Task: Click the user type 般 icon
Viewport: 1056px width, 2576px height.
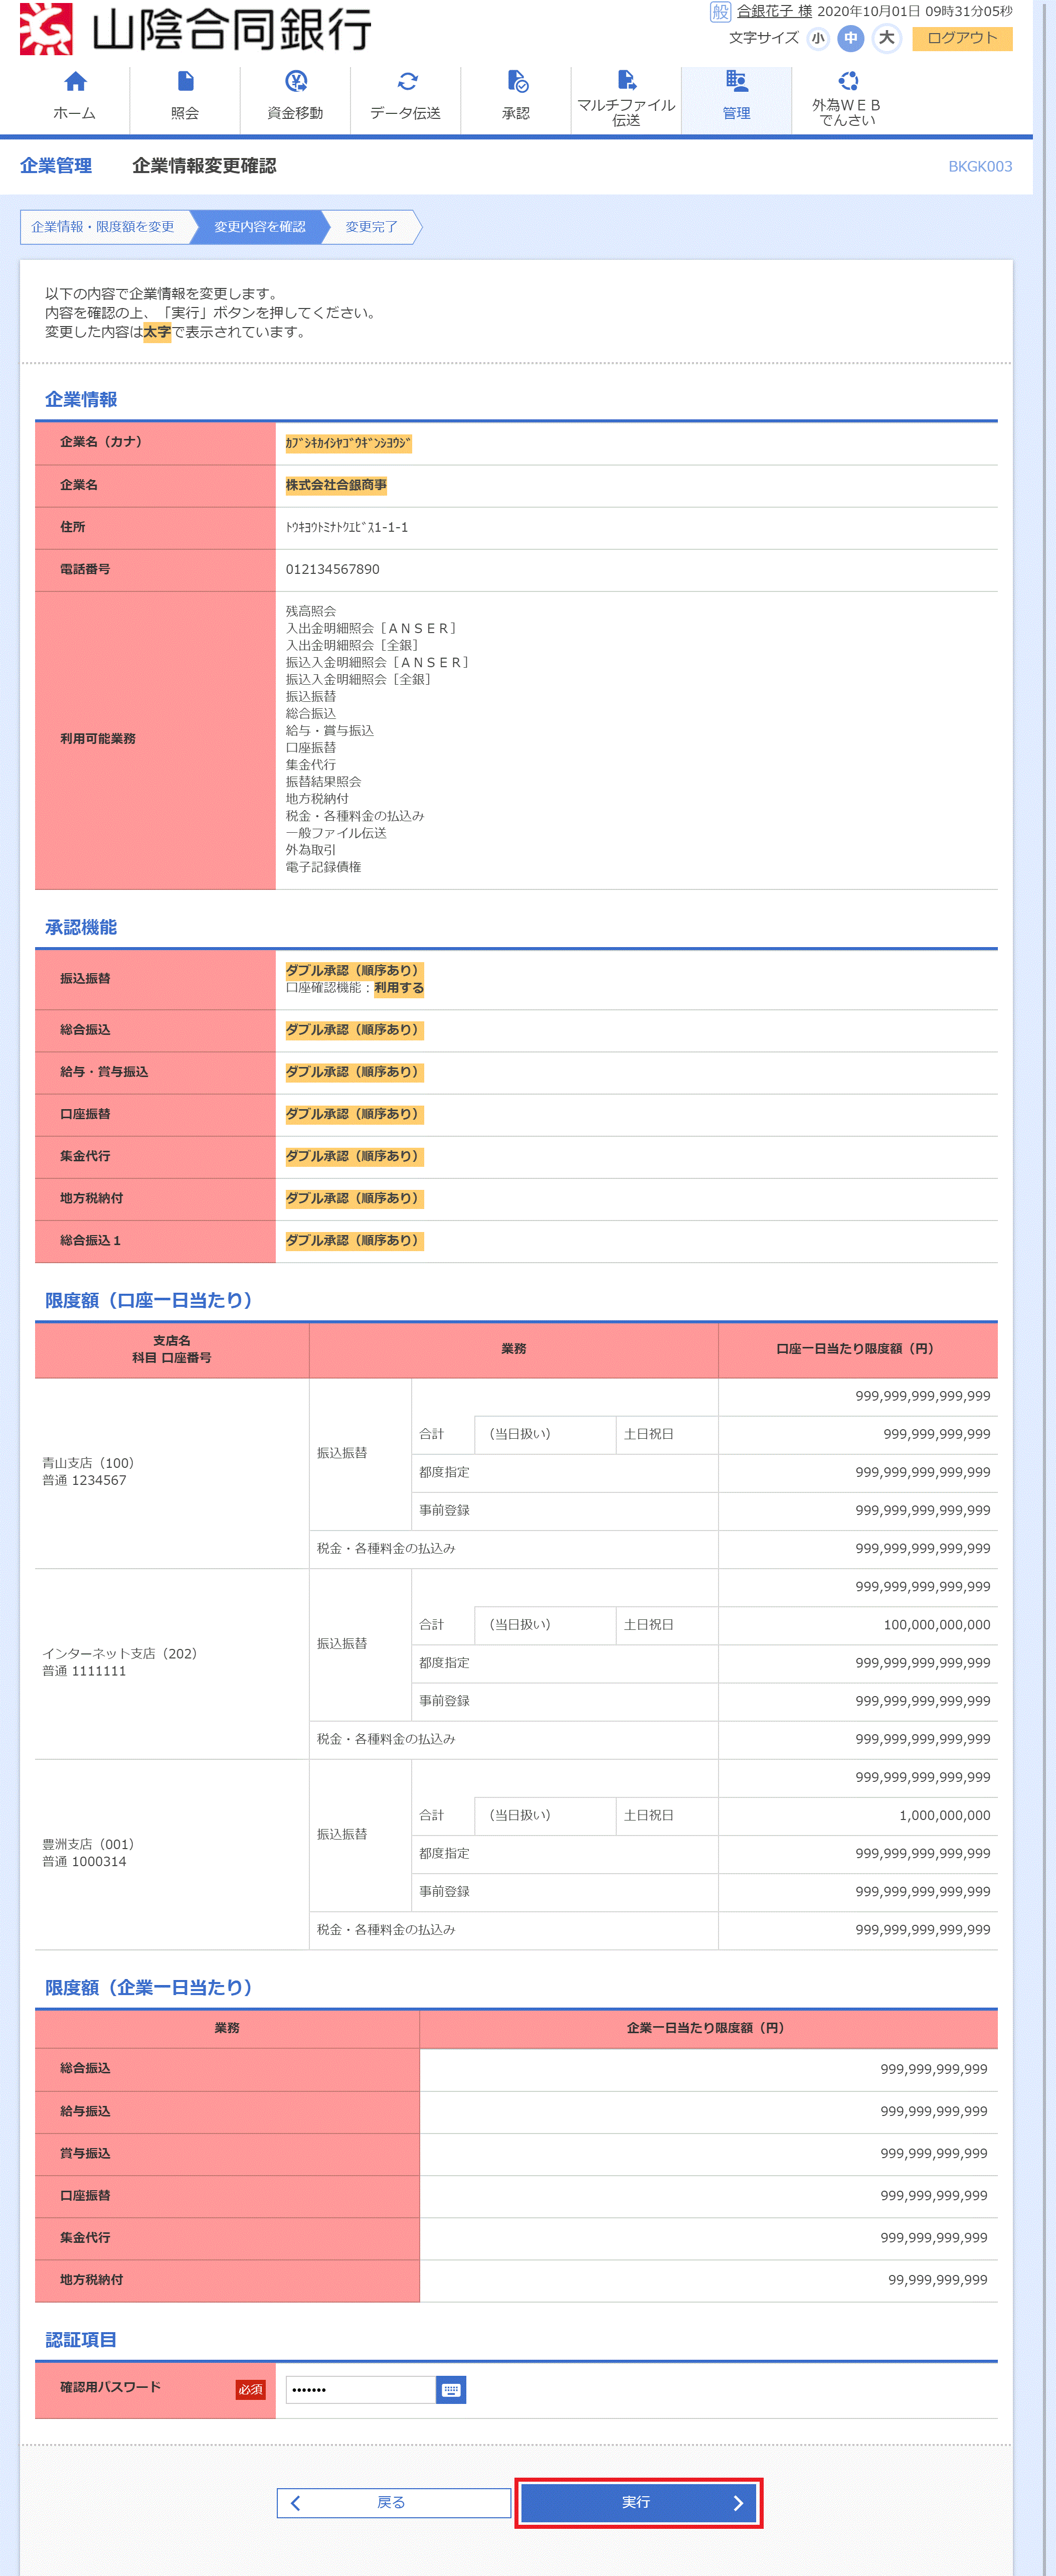Action: [x=719, y=12]
